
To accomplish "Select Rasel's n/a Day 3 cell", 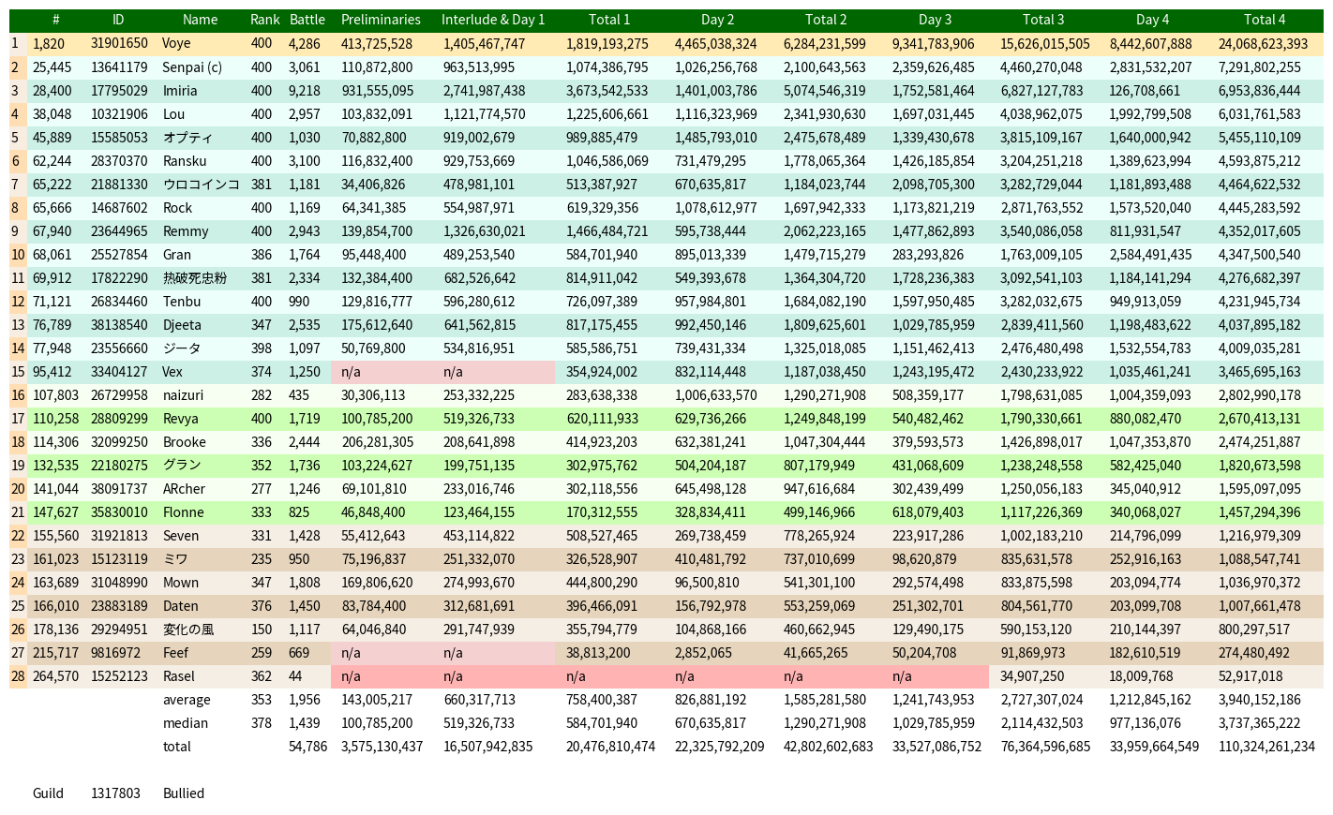I will [936, 676].
